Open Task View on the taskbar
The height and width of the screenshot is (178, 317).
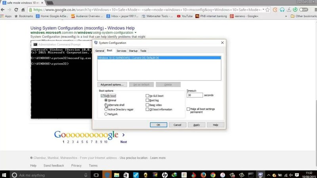[96, 175]
